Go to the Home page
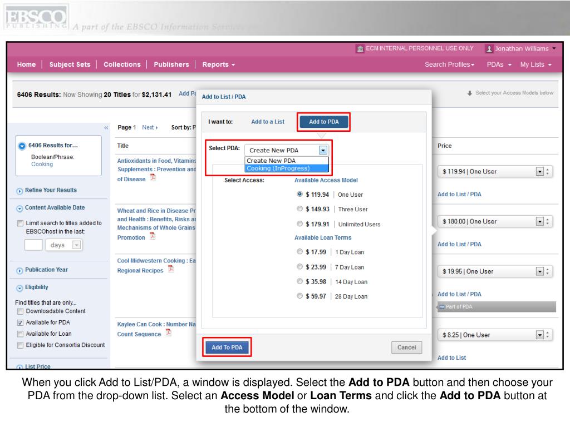The height and width of the screenshot is (427, 570). tap(26, 64)
